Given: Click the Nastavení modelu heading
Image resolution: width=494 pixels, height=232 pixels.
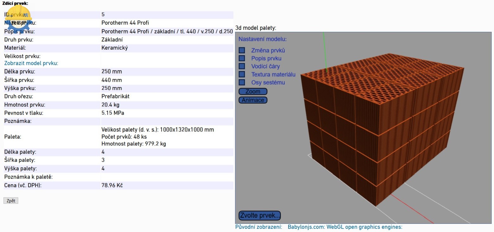Looking at the screenshot, I should (x=263, y=40).
